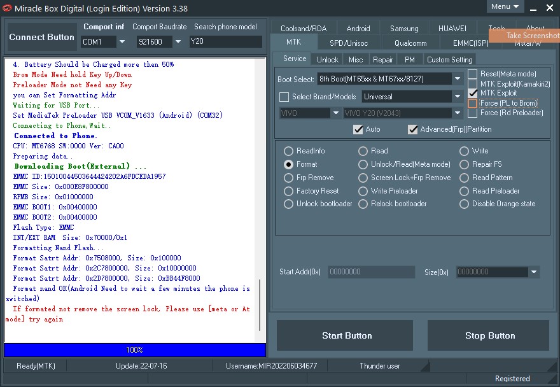Click the log panel vertical scrollbar
This screenshot has width=560, height=387.
260,305
